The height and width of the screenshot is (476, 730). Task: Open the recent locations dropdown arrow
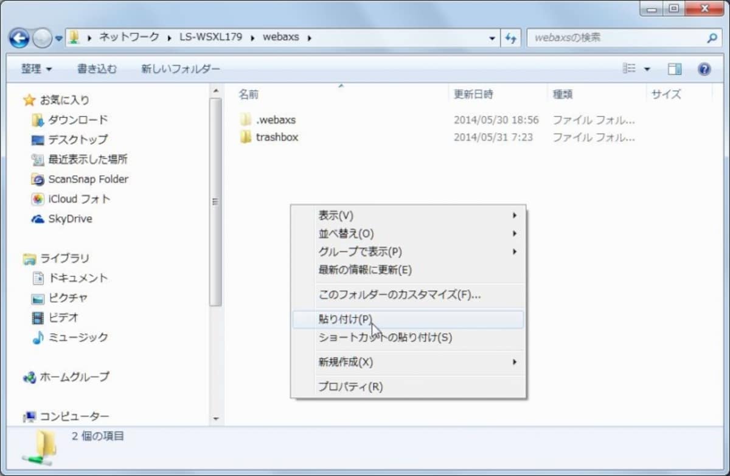59,38
